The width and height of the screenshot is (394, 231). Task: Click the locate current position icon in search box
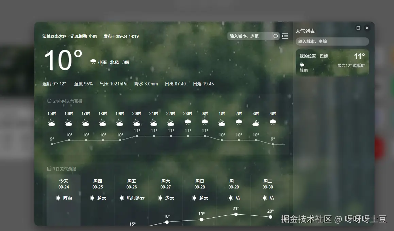coord(275,36)
